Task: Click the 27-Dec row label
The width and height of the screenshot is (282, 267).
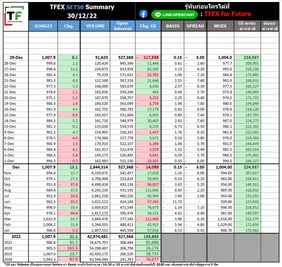Action: coord(10,69)
